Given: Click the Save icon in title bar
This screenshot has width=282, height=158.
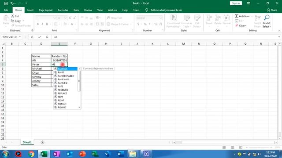Looking at the screenshot, I should pyautogui.click(x=6, y=4).
